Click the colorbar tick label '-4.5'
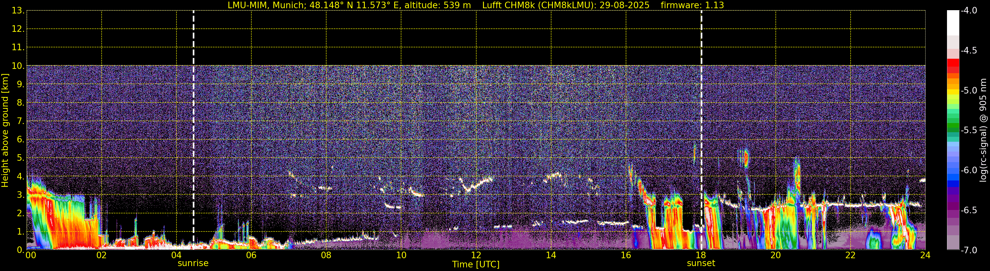The width and height of the screenshot is (990, 271). tap(969, 50)
